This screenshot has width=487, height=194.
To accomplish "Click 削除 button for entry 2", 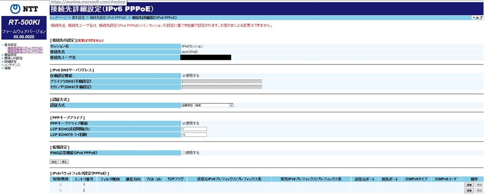I will click(x=479, y=190).
